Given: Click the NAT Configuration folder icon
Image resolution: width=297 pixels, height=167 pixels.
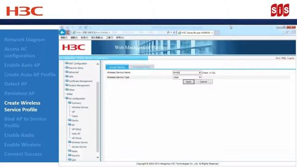Looking at the screenshot, I should tap(67, 63).
